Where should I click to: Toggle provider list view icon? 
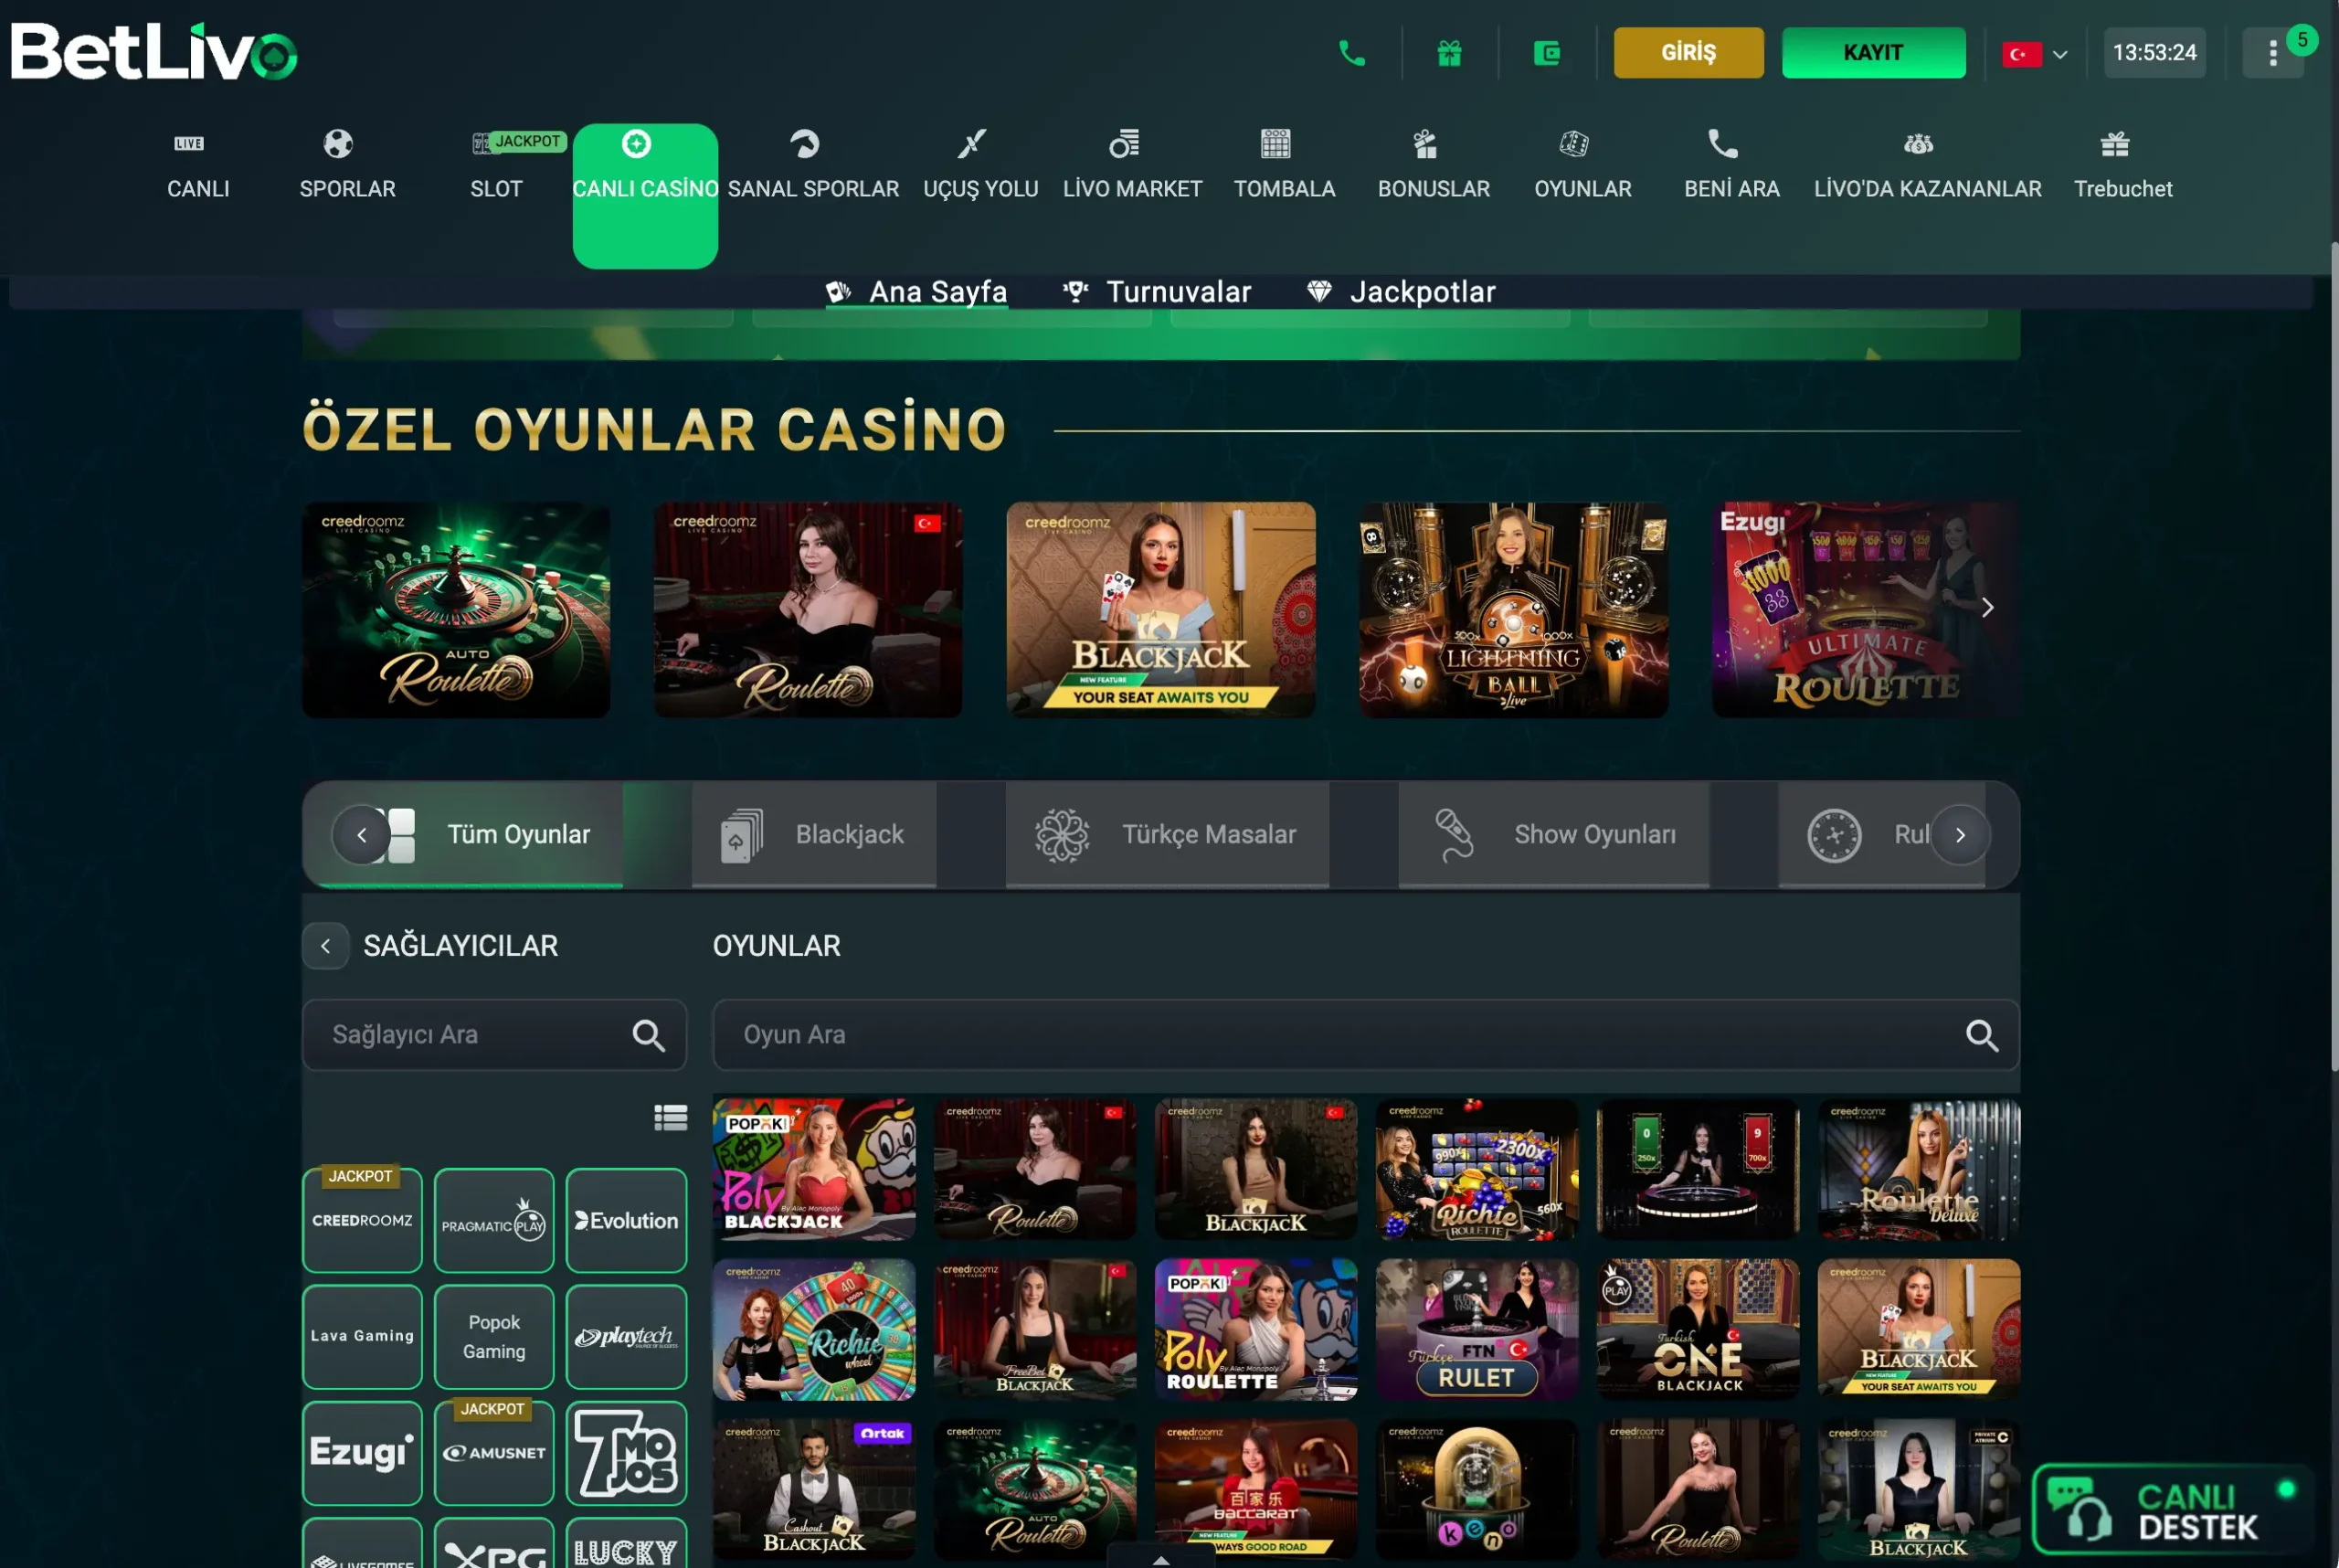[x=670, y=1117]
